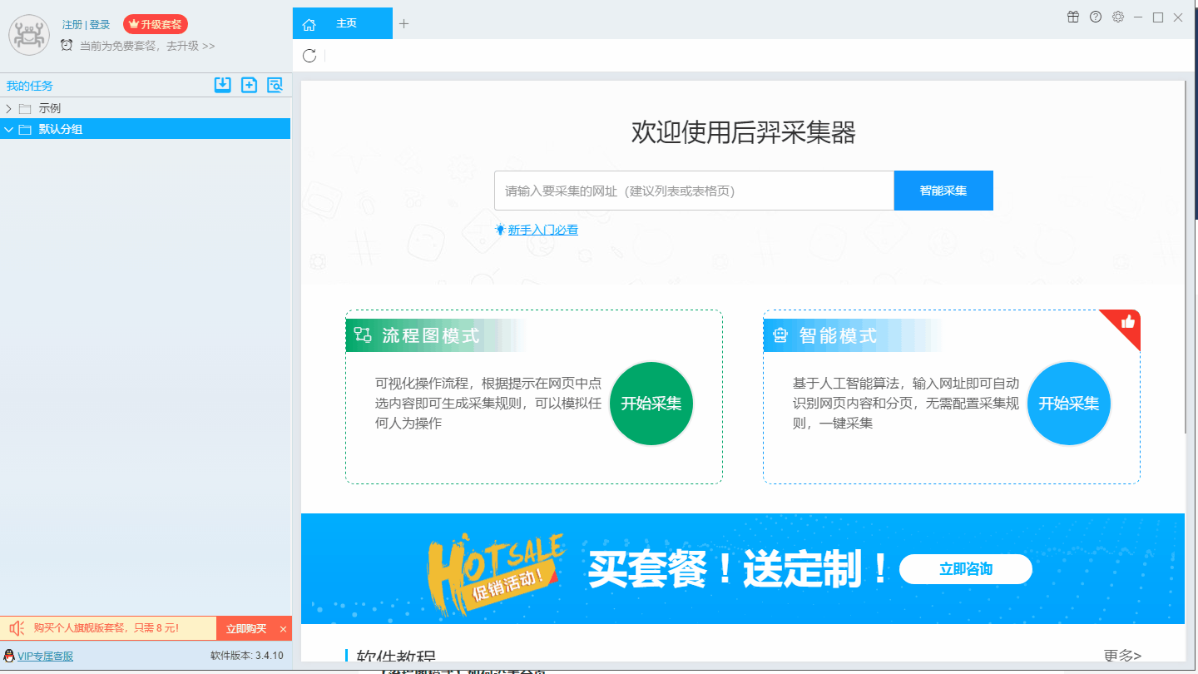1198x674 pixels.
Task: Click the 智能采集 button
Action: click(943, 191)
